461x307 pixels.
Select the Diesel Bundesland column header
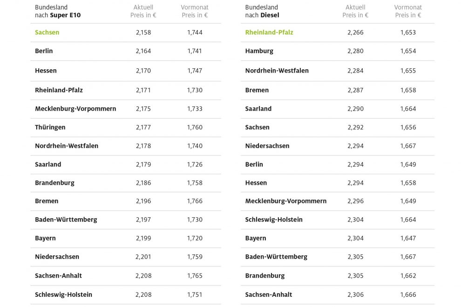[262, 11]
